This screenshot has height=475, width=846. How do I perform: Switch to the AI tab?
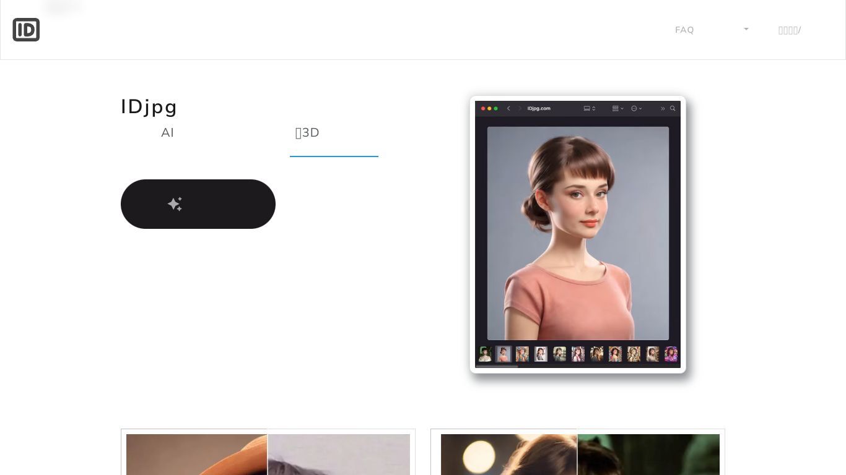click(167, 132)
